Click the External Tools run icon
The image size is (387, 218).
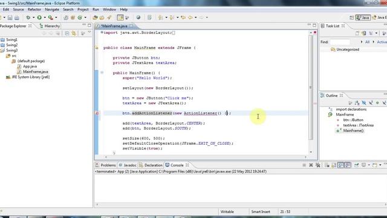51,18
